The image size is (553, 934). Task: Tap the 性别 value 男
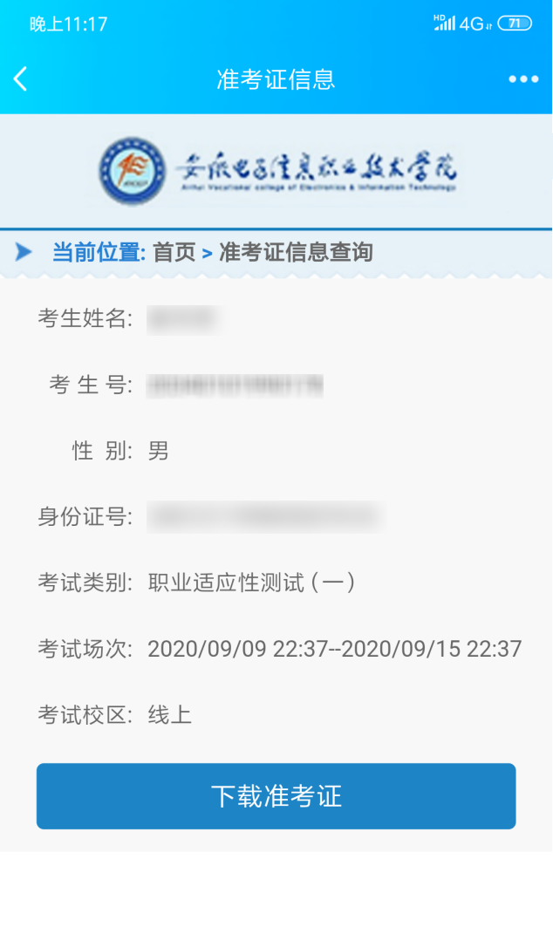click(159, 451)
